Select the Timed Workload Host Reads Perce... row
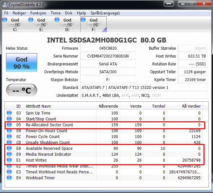The height and width of the screenshot is (193, 213). click(104, 172)
